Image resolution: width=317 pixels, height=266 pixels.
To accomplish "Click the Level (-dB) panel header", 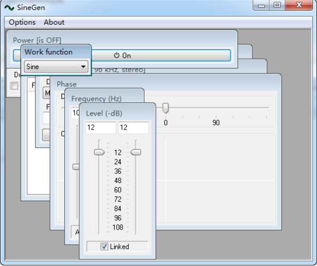I will click(104, 113).
